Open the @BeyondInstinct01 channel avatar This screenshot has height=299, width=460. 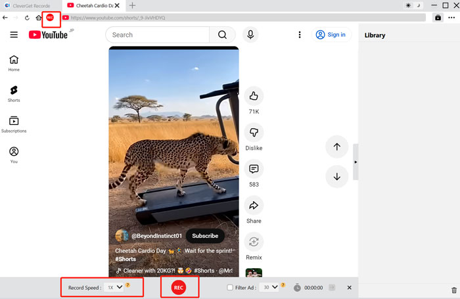coord(122,236)
